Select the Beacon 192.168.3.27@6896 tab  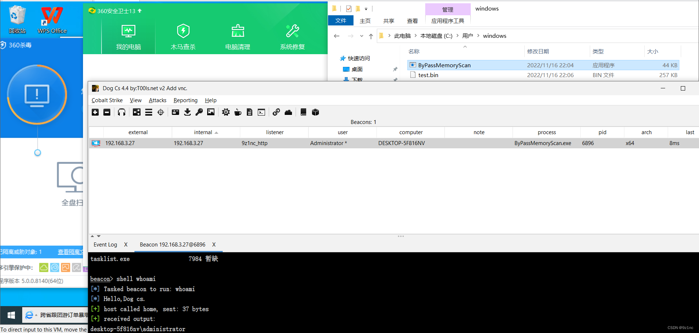[x=173, y=245]
